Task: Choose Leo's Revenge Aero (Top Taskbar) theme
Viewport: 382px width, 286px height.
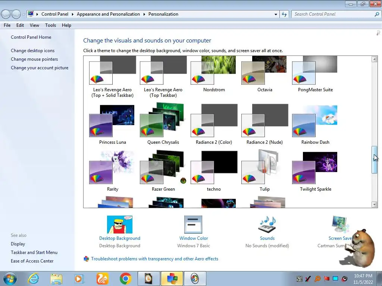Action: click(163, 77)
